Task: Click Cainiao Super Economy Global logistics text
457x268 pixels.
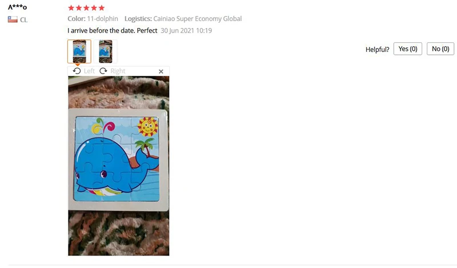Action: pyautogui.click(x=197, y=19)
